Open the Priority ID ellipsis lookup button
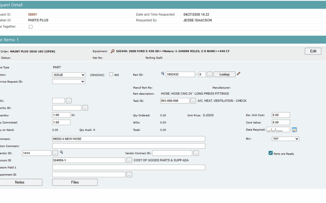 point(85,108)
